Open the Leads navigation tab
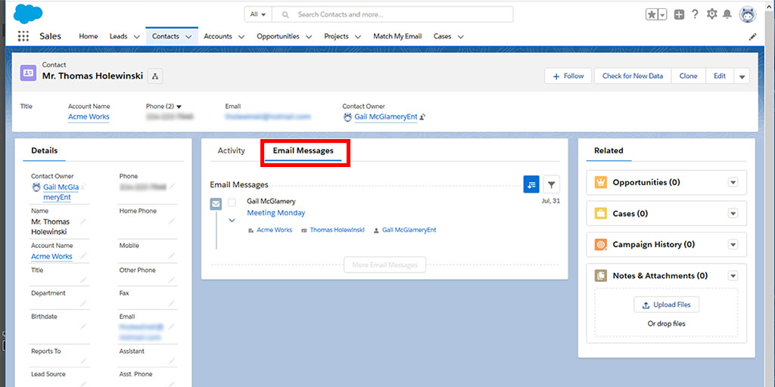775x387 pixels. pos(119,36)
